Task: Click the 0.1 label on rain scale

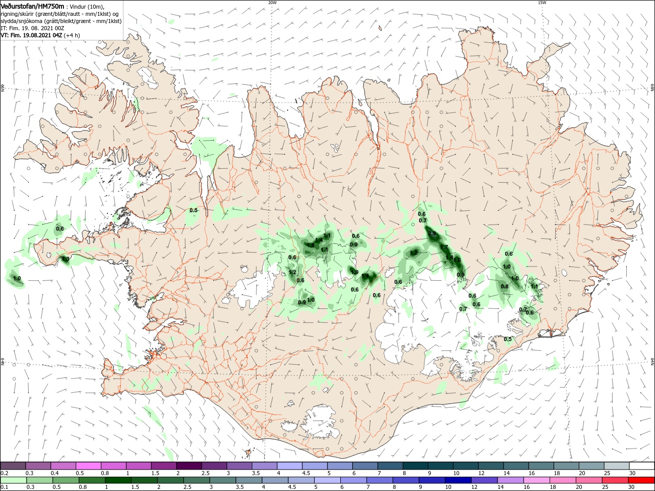Action: (5, 487)
